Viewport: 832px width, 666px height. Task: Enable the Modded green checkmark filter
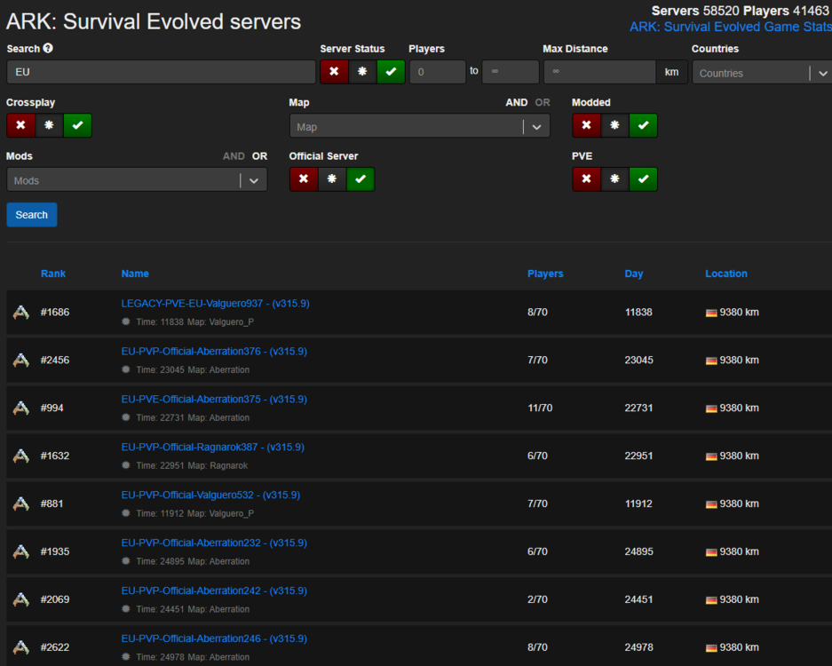643,126
